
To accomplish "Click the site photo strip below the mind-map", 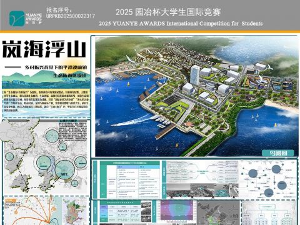I will 202,191.
